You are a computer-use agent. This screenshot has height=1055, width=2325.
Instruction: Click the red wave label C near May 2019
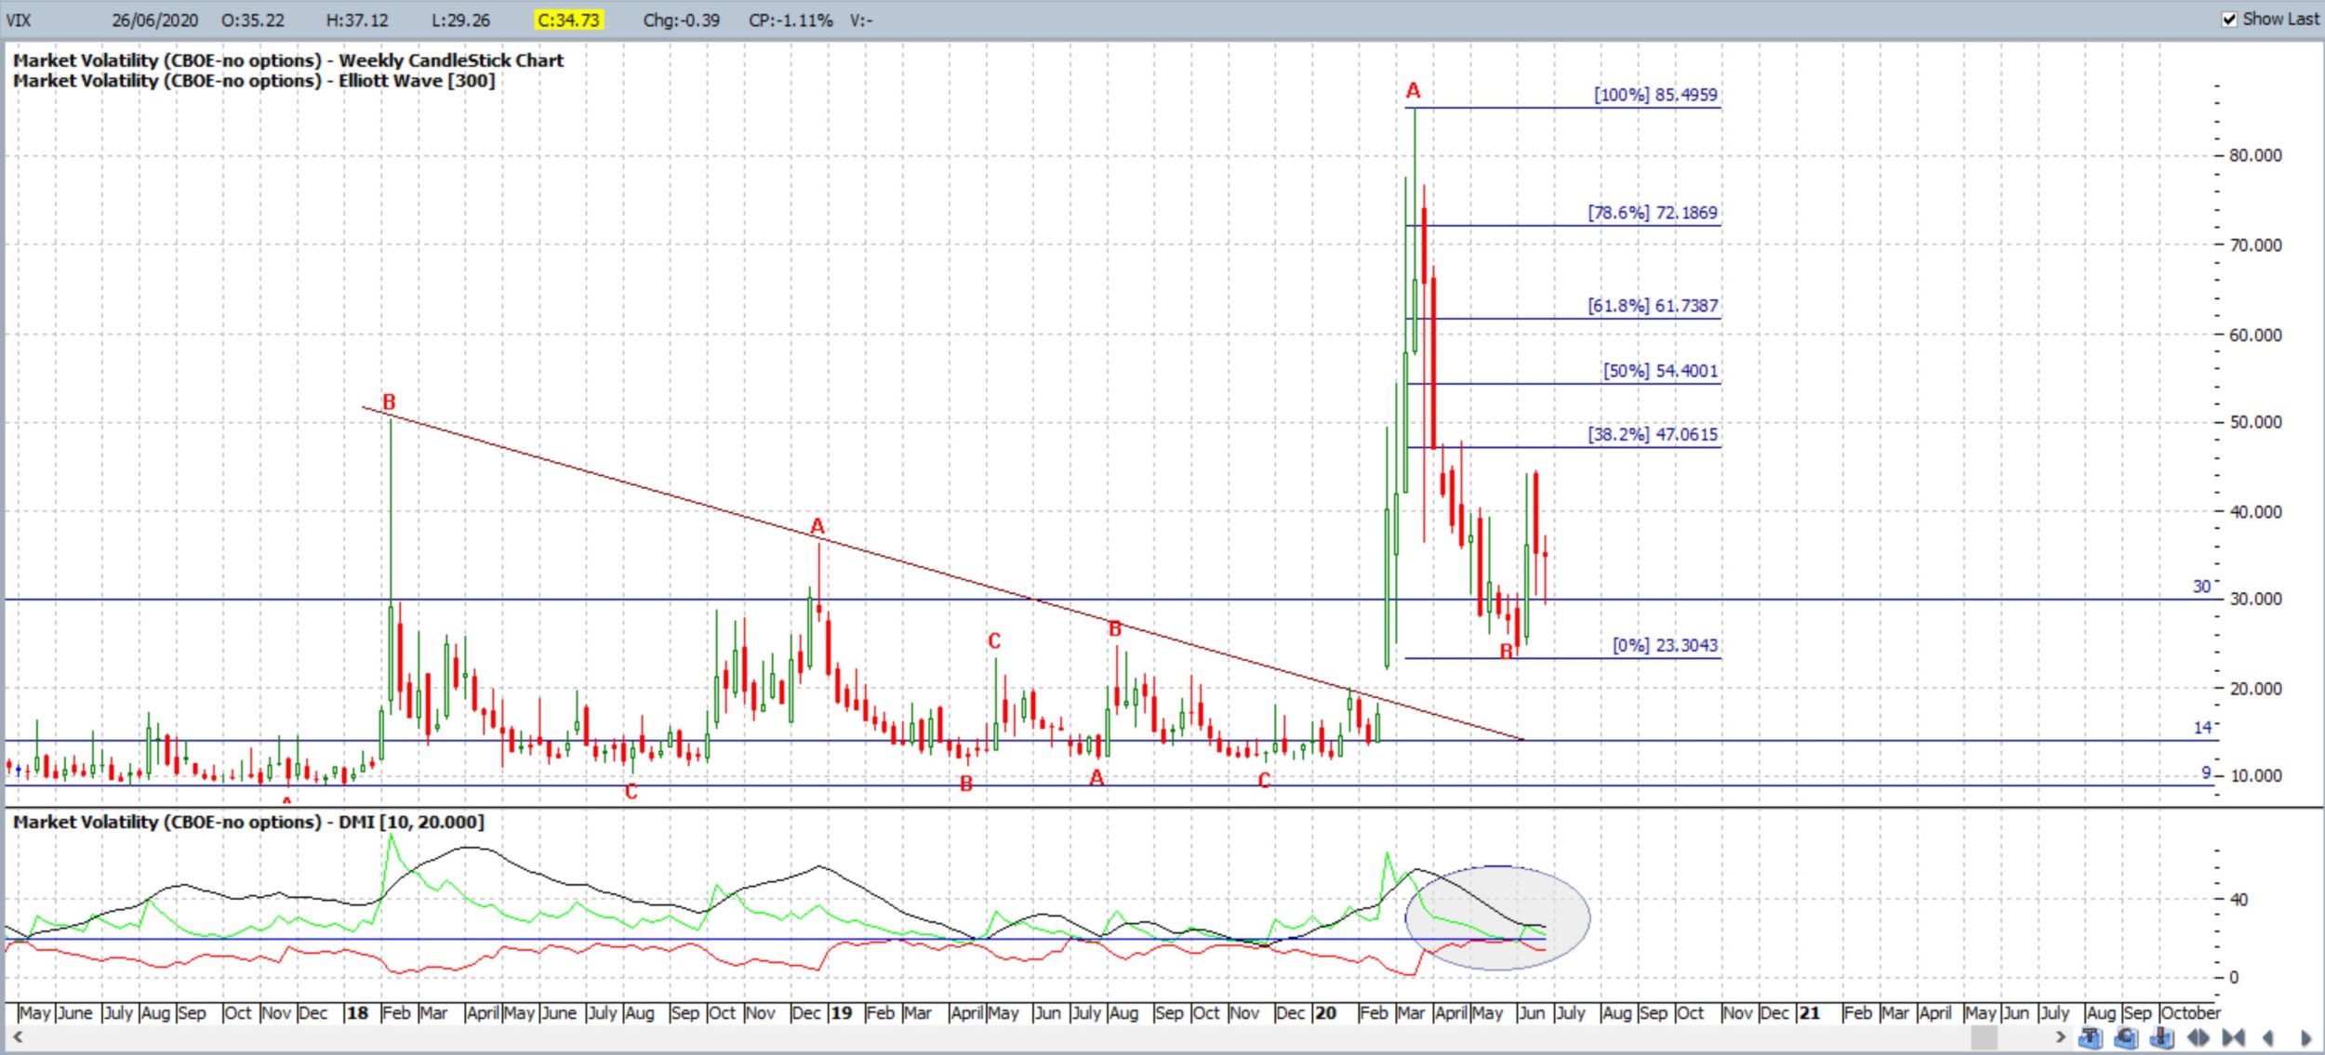tap(994, 640)
